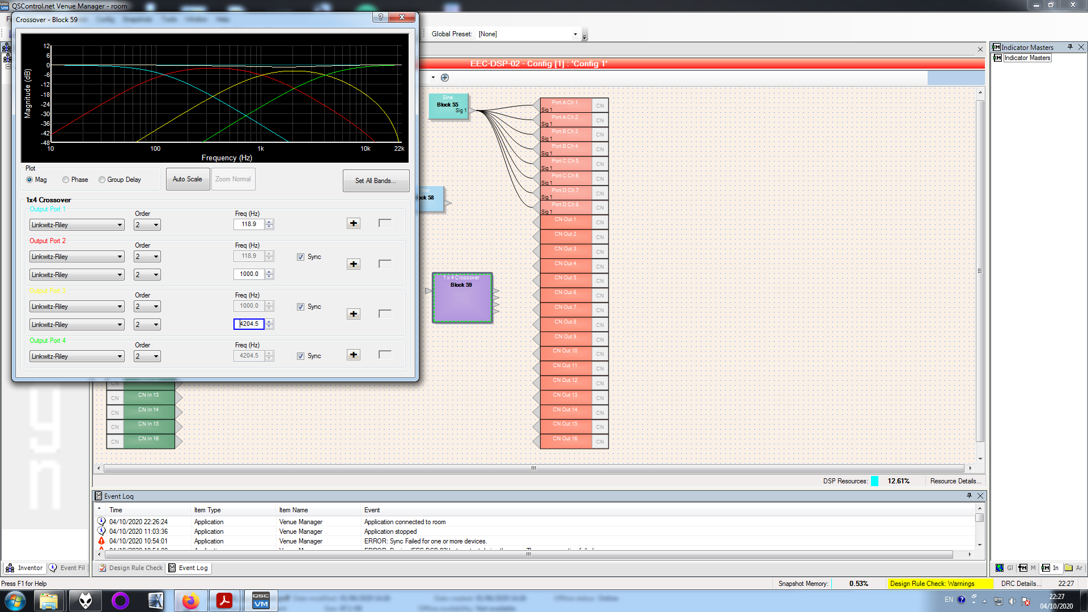Open Firefox from the taskbar
Image resolution: width=1088 pixels, height=612 pixels.
coord(190,601)
